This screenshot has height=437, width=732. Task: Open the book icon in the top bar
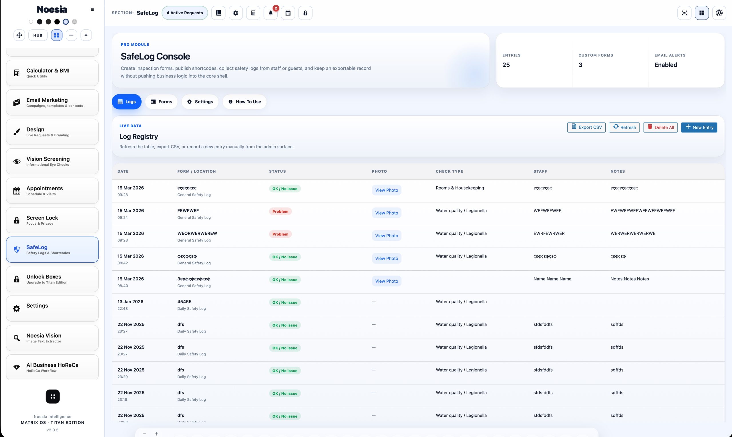[x=218, y=13]
